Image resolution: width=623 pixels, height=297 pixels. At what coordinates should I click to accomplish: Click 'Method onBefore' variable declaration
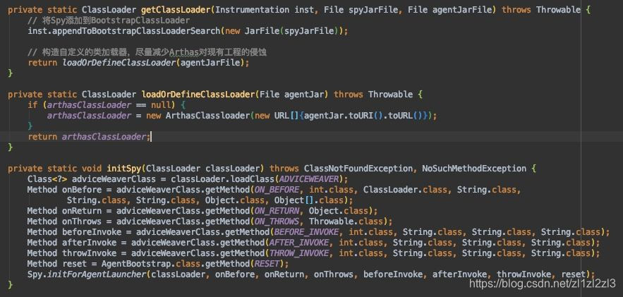[x=64, y=189]
